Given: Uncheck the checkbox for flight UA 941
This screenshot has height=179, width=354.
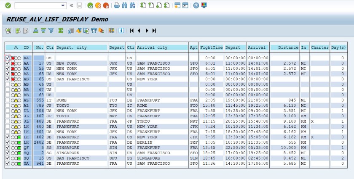Looking at the screenshot, I should pyautogui.click(x=8, y=163).
